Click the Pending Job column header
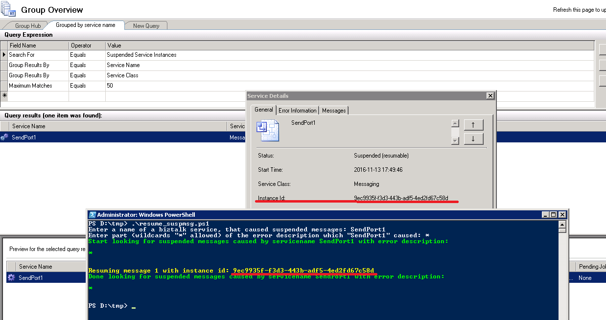 tap(591, 267)
